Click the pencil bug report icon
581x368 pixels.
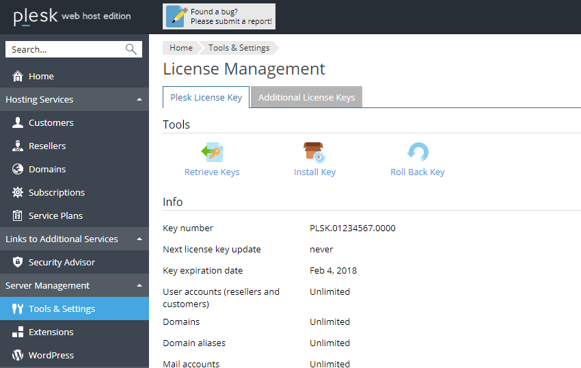click(176, 16)
